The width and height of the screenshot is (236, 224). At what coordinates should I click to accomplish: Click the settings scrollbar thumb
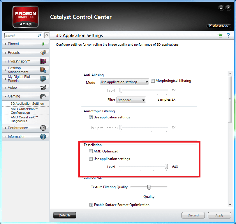tap(230, 99)
